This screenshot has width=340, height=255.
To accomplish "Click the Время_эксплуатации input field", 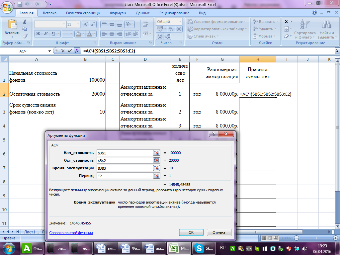I will point(125,168).
